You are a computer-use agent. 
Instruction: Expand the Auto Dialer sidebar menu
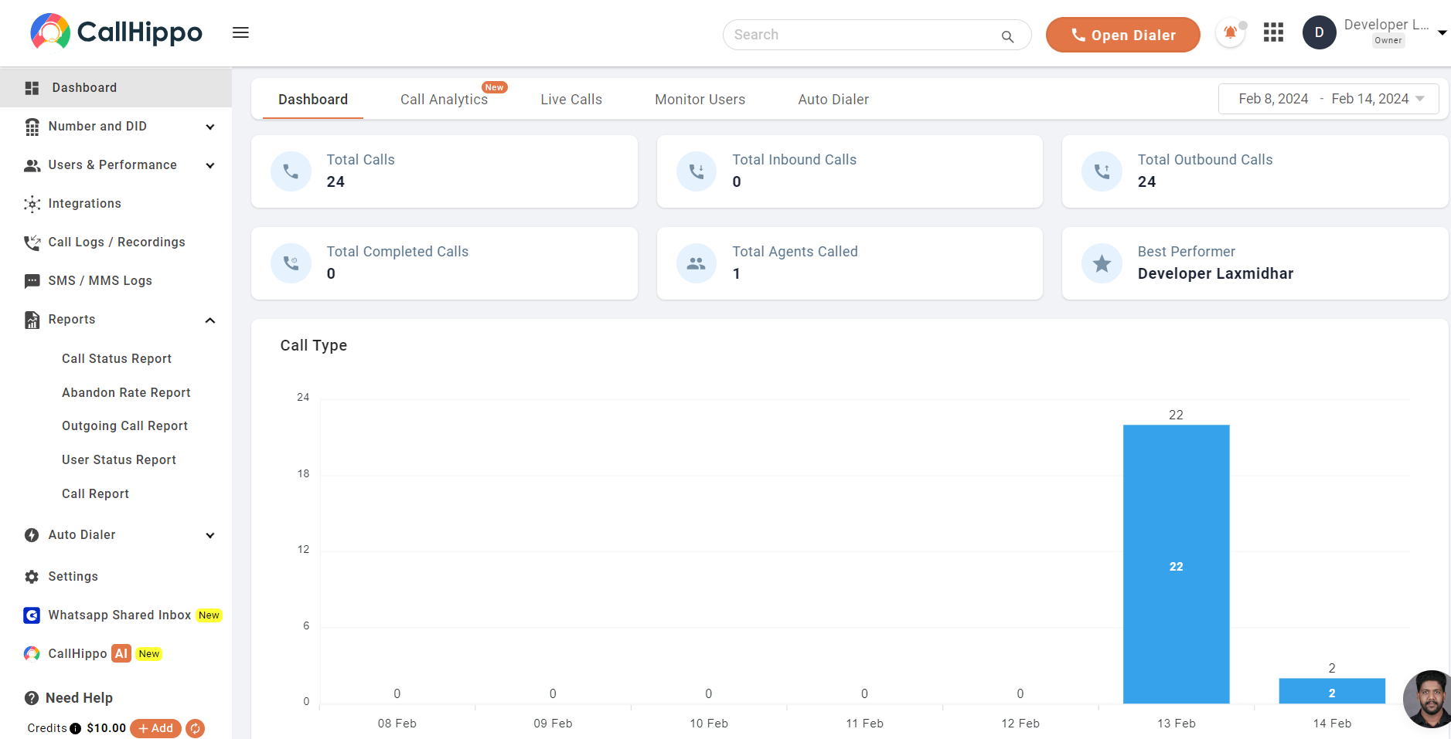click(210, 535)
